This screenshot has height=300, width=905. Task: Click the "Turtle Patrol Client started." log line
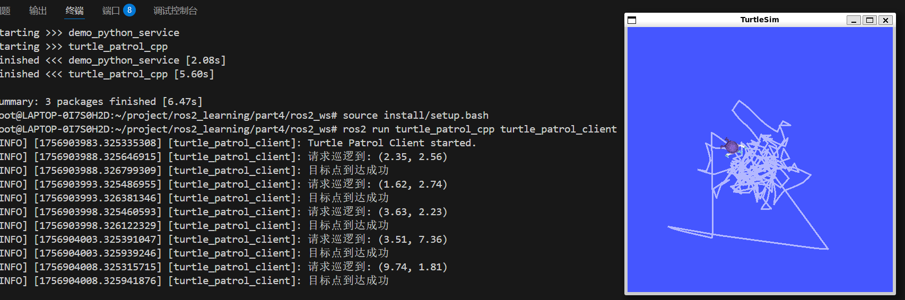coord(391,143)
